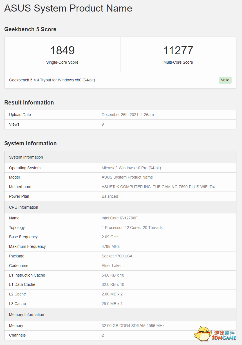Click the large System Information section heading

pos(30,143)
